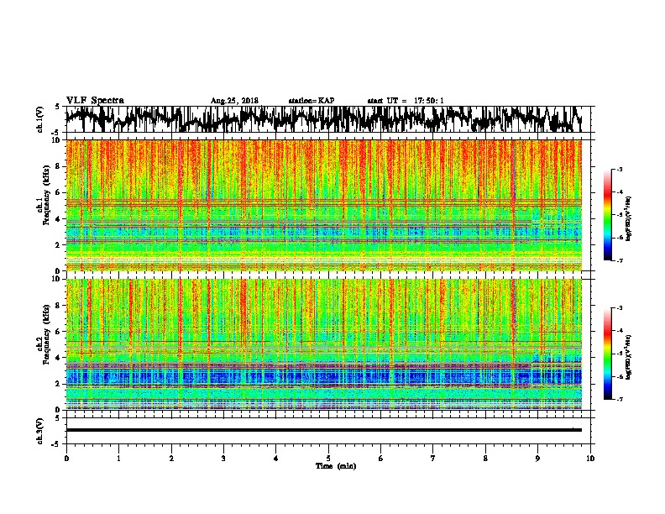Click the "-3" tick on ch.2 colorbar

(x=619, y=308)
